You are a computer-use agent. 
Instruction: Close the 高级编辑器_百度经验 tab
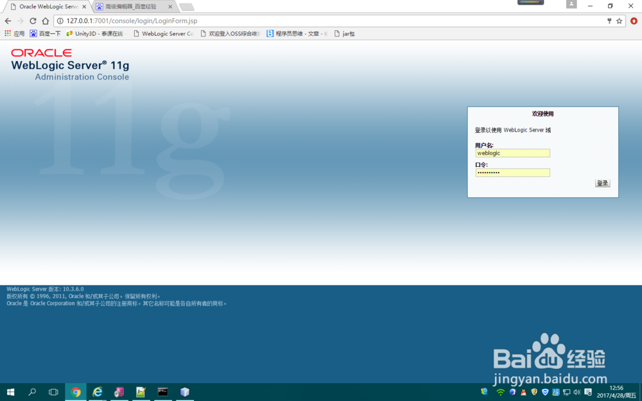click(170, 6)
